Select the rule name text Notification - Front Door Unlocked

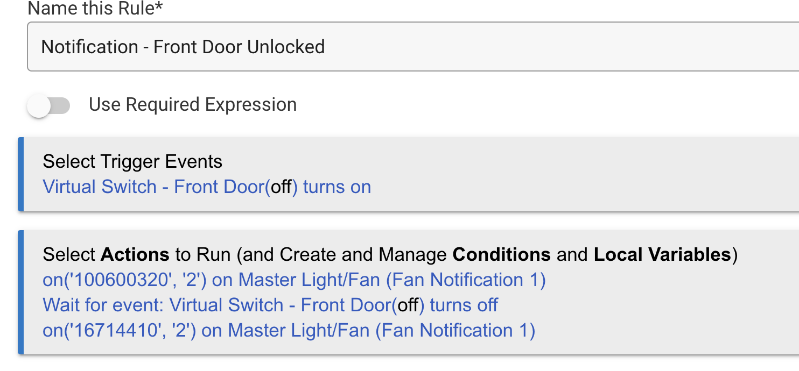coord(183,47)
